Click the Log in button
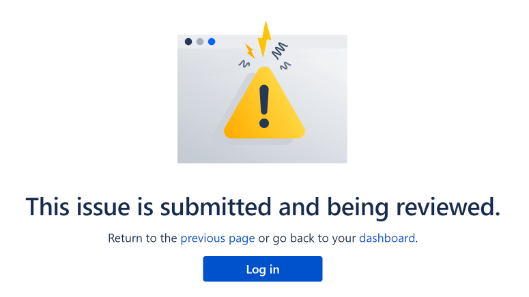529x297 pixels. [x=263, y=268]
